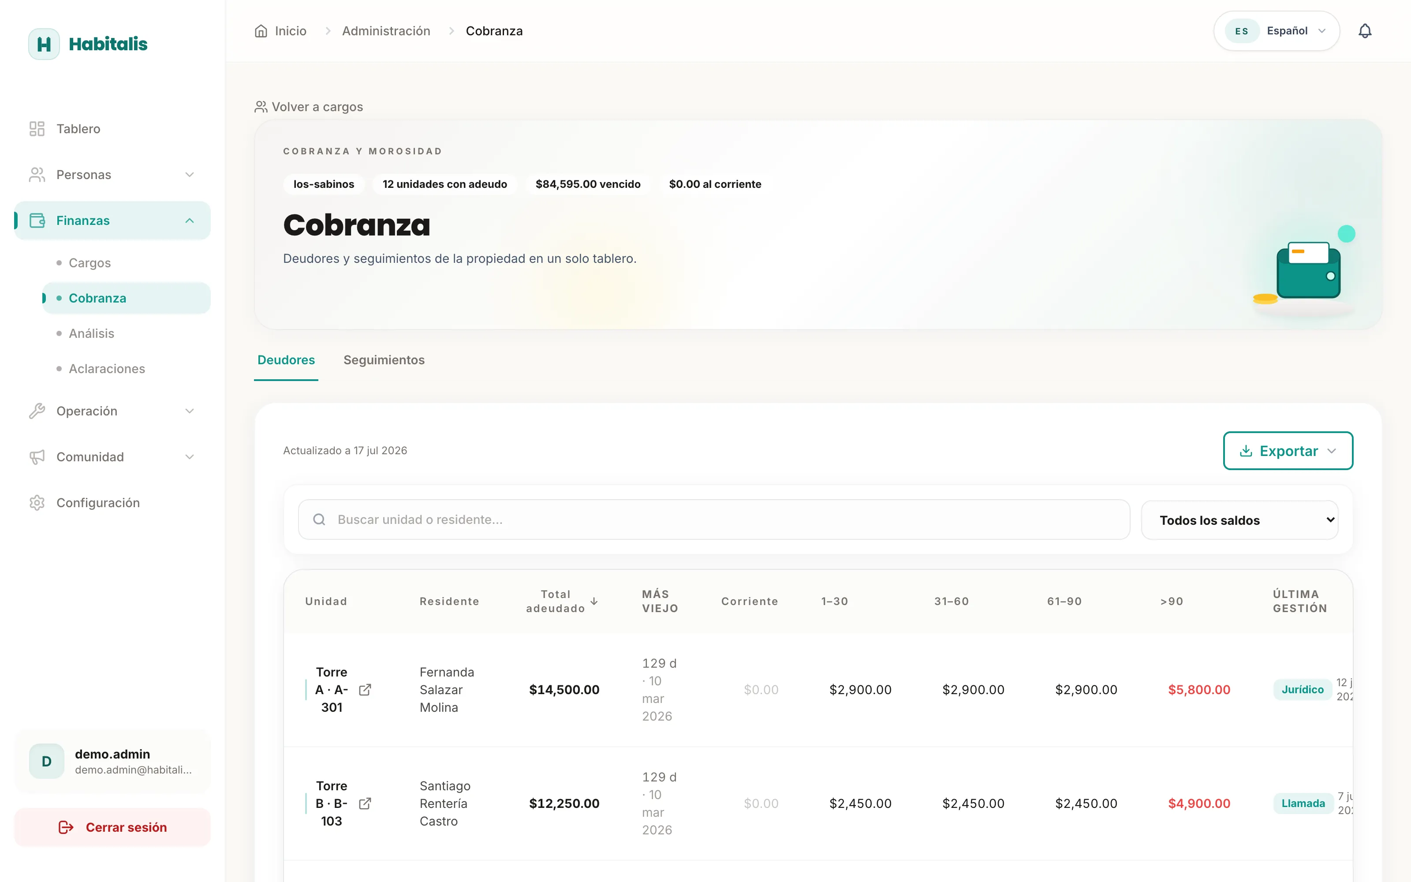Click Inicio in the breadcrumb
This screenshot has height=882, width=1411.
pyautogui.click(x=291, y=31)
